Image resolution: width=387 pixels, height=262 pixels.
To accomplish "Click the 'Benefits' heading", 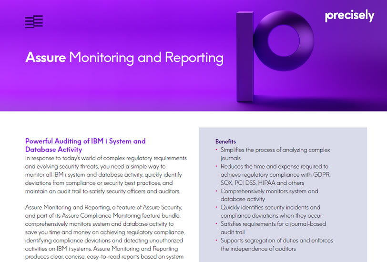I will pyautogui.click(x=225, y=141).
